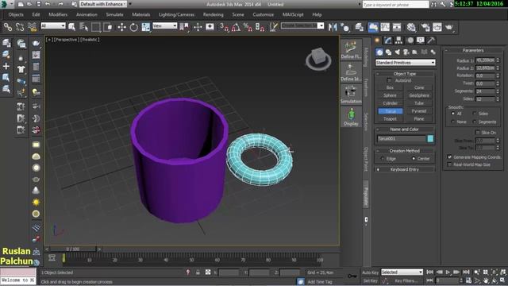The width and height of the screenshot is (508, 286).
Task: Open the Rendering menu
Action: [x=214, y=14]
